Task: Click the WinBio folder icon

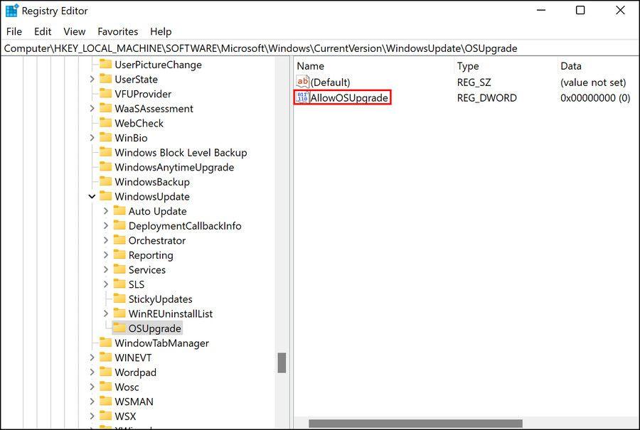Action: click(x=105, y=137)
